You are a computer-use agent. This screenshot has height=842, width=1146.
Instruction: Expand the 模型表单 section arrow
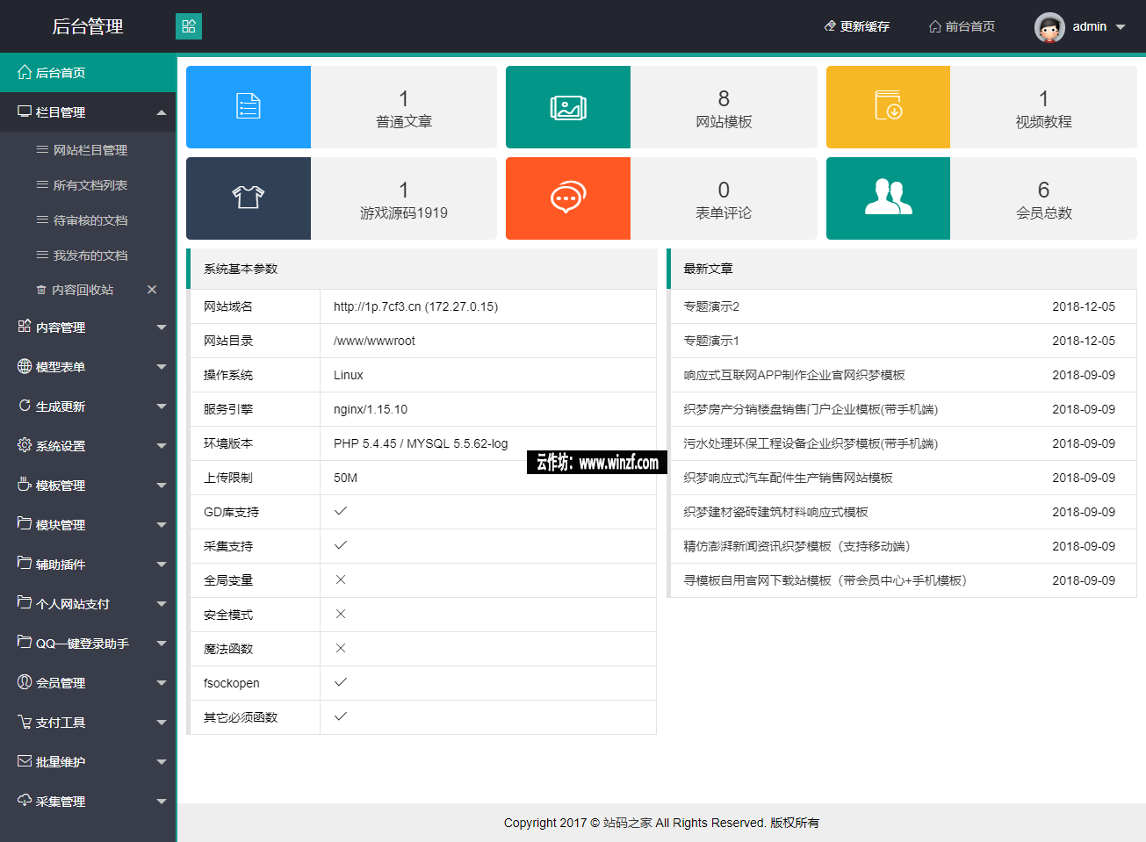click(x=162, y=367)
